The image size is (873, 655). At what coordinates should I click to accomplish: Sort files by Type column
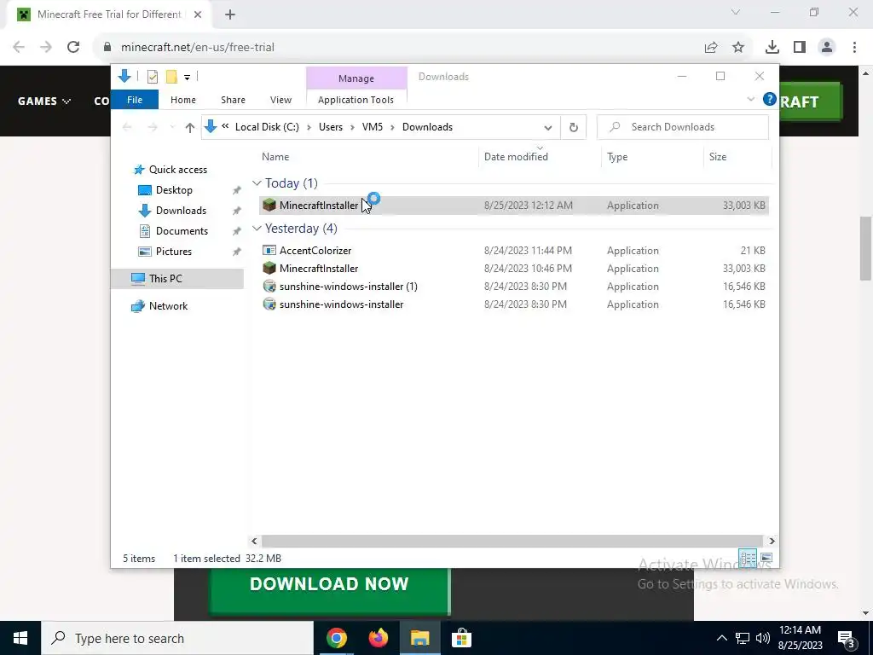617,157
